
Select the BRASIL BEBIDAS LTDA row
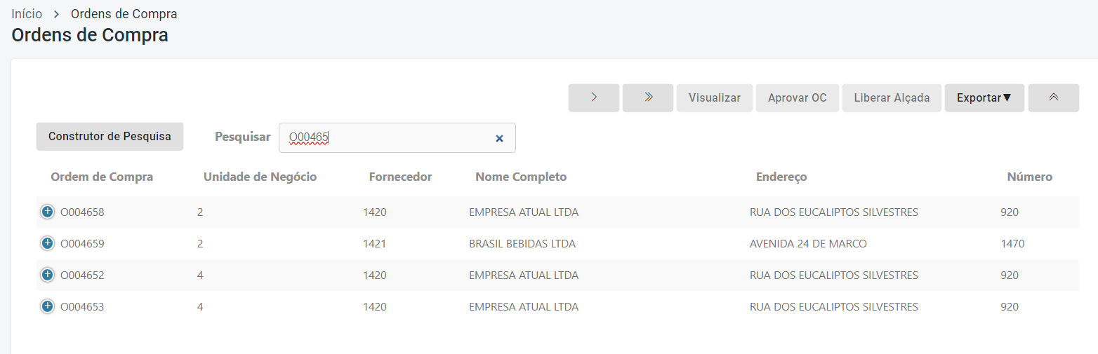pyautogui.click(x=522, y=244)
